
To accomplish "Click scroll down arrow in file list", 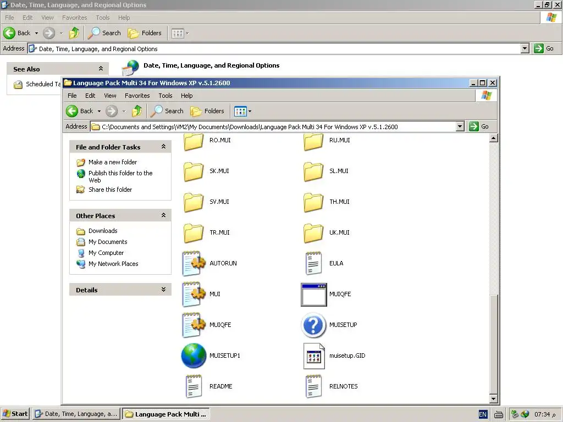I will 493,399.
